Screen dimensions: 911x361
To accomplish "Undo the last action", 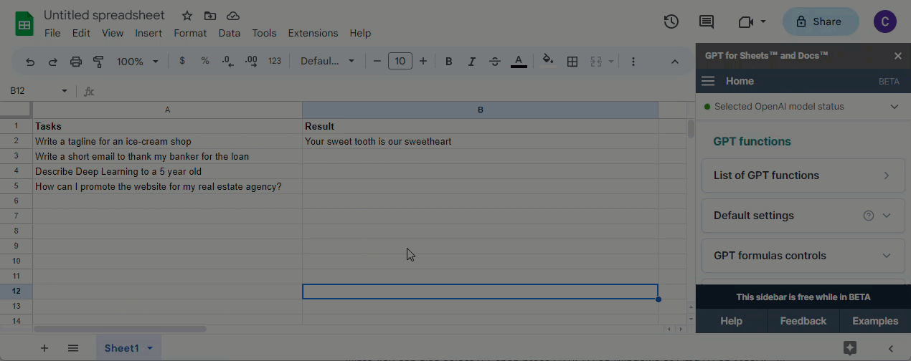I will point(30,62).
